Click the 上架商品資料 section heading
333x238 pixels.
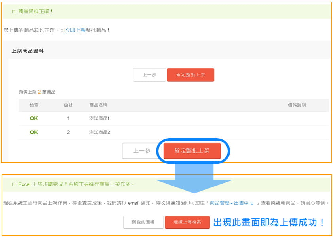coord(28,51)
